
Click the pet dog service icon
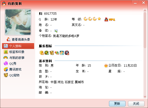(52, 53)
